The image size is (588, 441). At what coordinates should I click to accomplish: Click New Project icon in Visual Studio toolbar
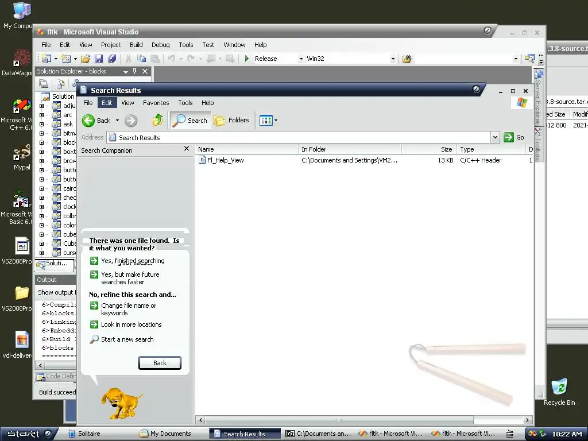47,59
